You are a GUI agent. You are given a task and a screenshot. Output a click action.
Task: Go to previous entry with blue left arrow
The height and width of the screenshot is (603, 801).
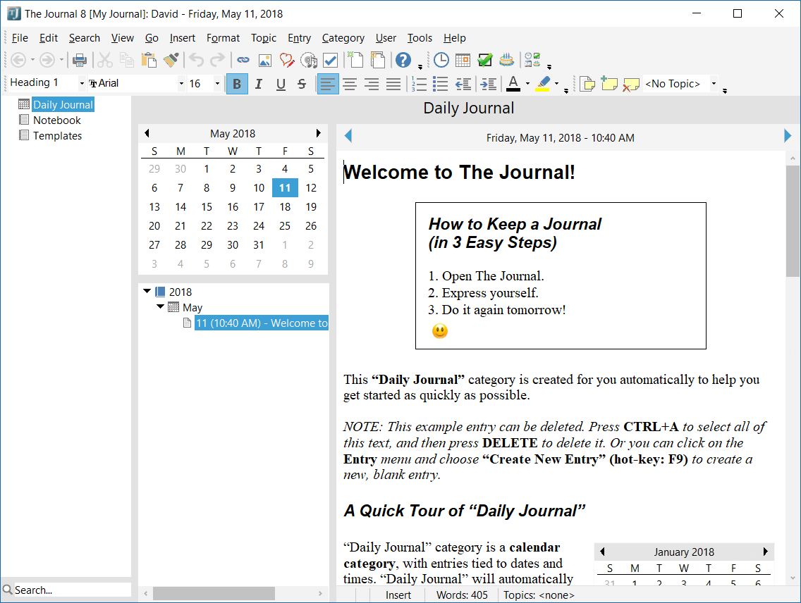click(x=348, y=136)
